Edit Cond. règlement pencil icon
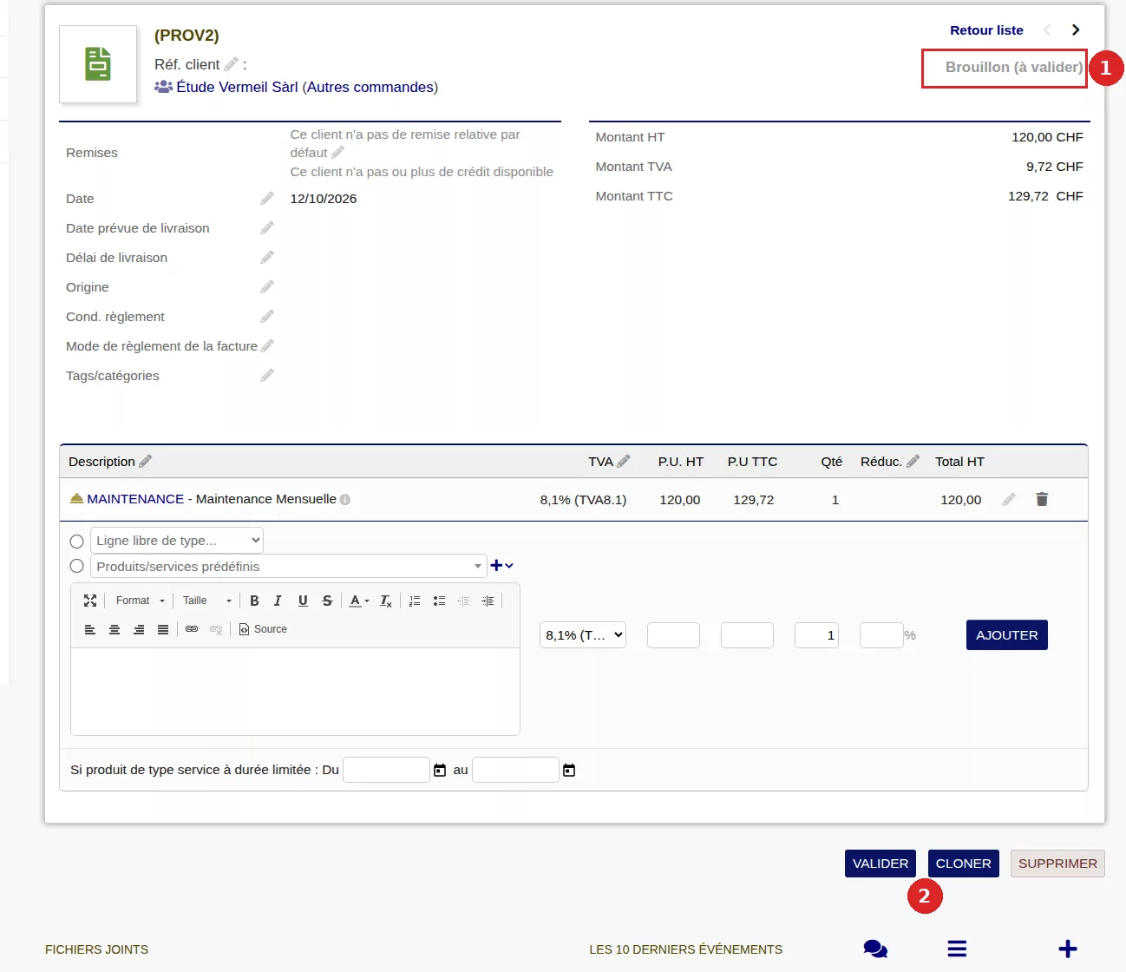The width and height of the screenshot is (1126, 972). pyautogui.click(x=267, y=317)
